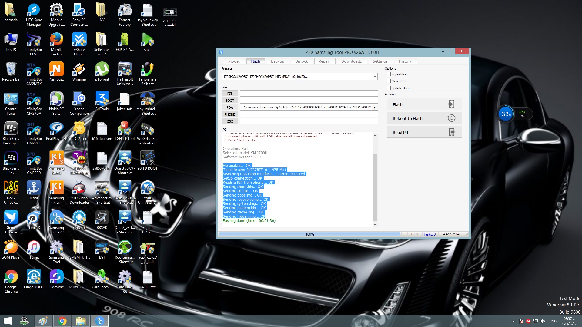Launch the µTorrent desktop shortcut

coord(102,72)
